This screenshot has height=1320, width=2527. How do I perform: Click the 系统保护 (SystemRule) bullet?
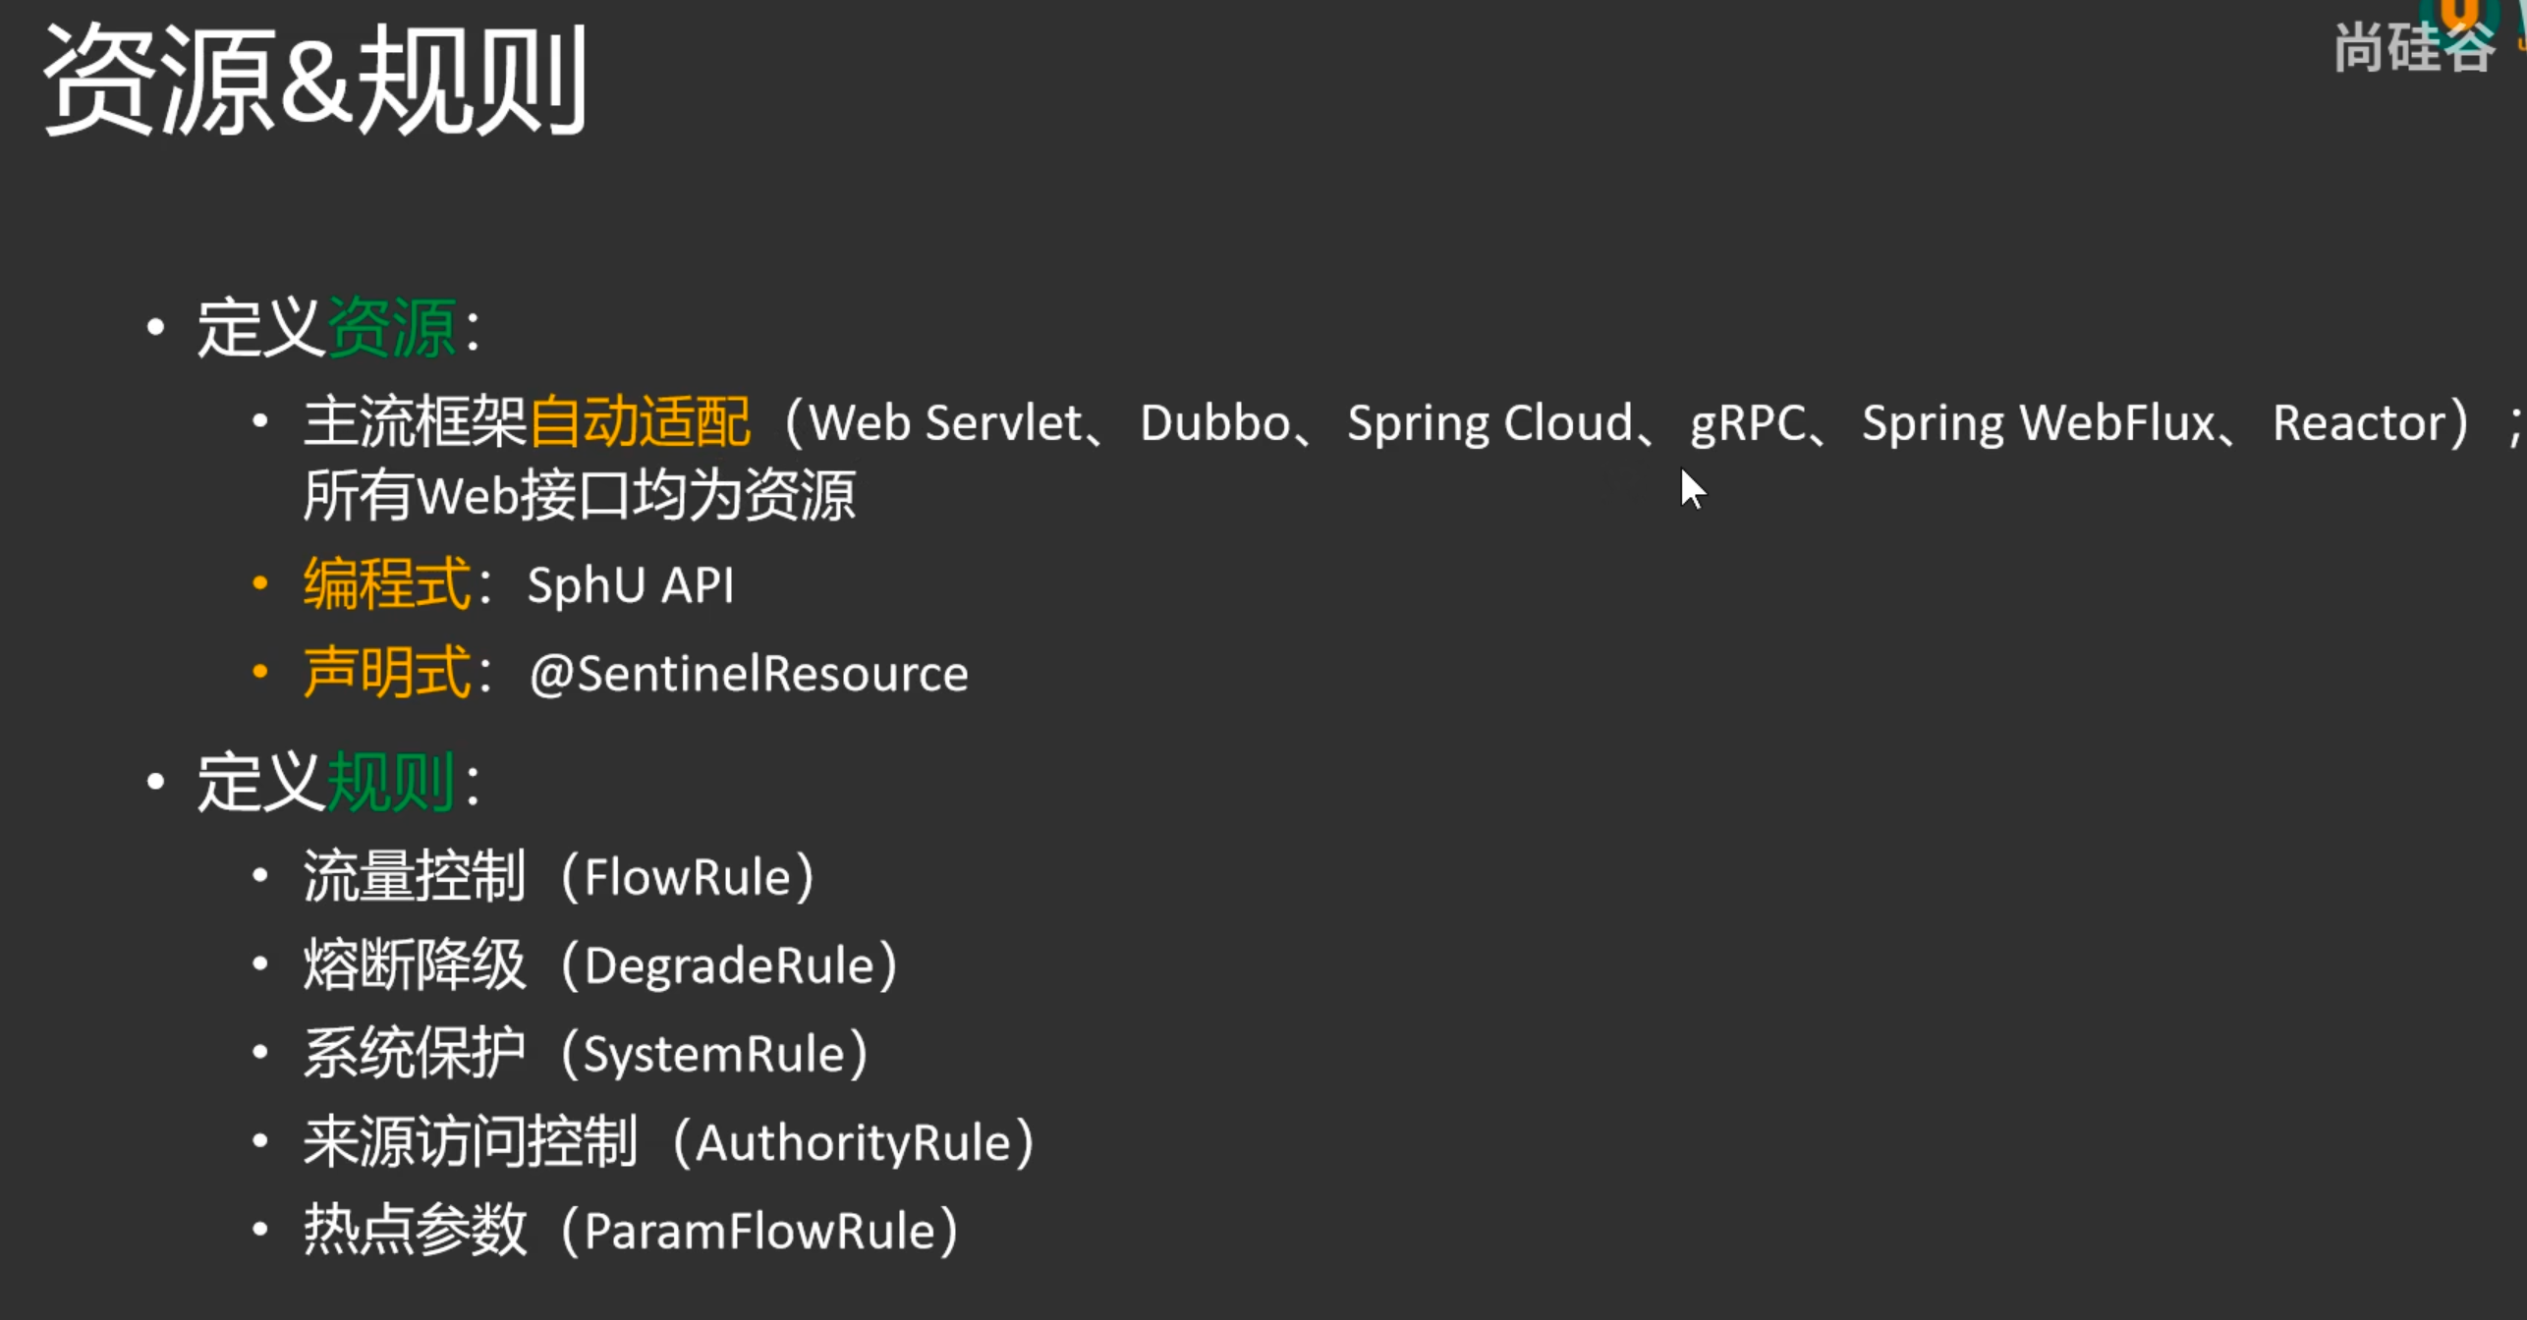(x=587, y=1053)
